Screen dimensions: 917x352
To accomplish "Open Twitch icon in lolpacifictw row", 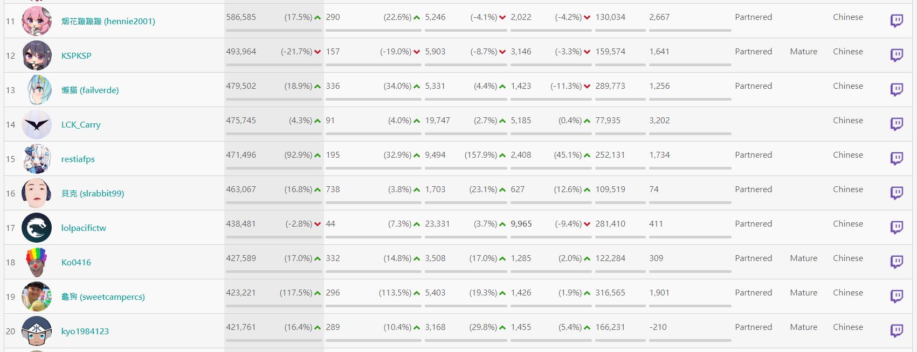I will point(897,228).
